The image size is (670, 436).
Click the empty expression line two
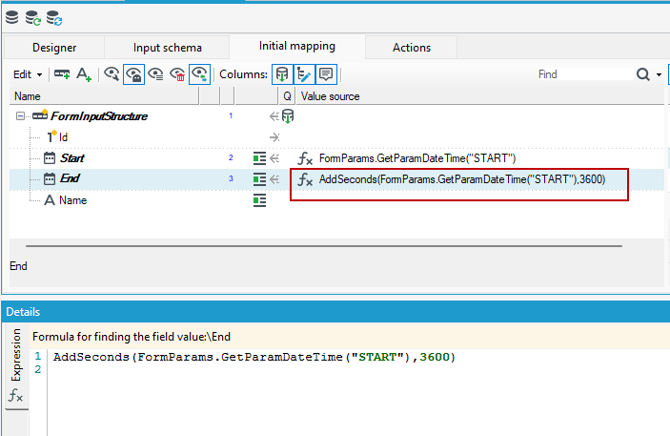(x=358, y=369)
